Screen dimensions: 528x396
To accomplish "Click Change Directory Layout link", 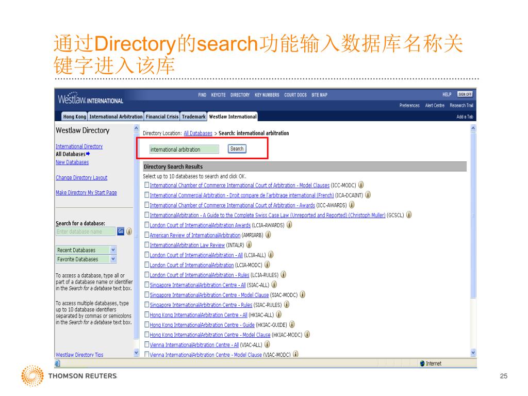I will pyautogui.click(x=81, y=177).
